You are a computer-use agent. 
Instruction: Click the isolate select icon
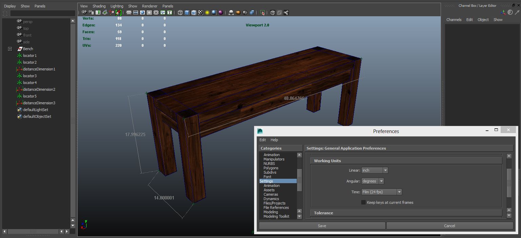[x=262, y=13]
